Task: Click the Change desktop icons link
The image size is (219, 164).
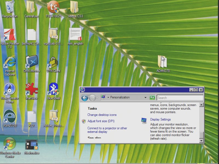Action: click(102, 115)
